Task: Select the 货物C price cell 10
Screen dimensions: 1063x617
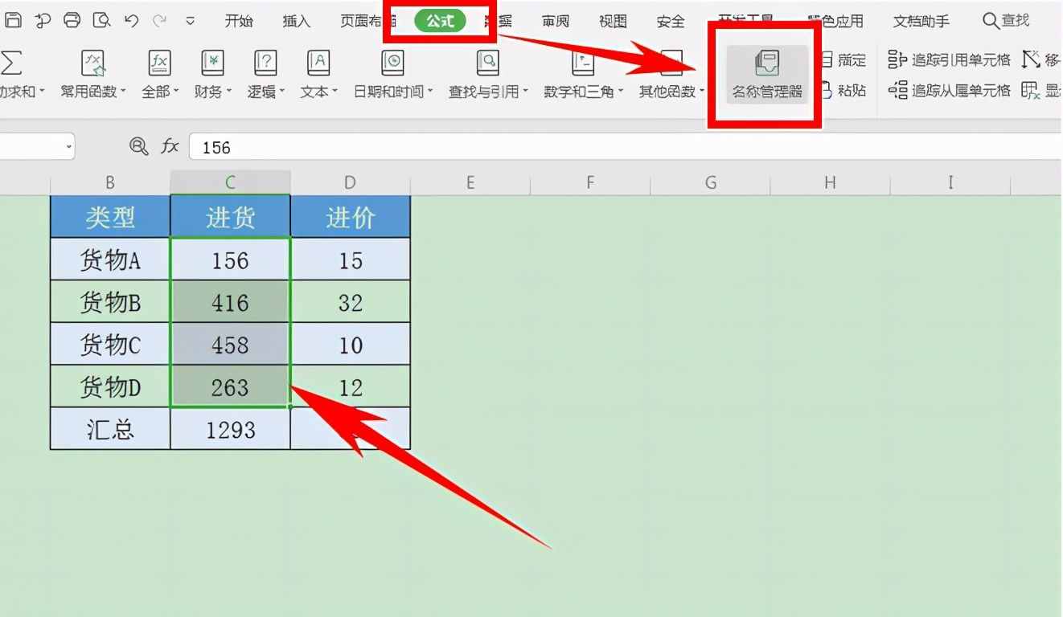Action: point(351,345)
